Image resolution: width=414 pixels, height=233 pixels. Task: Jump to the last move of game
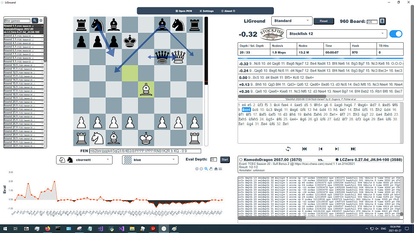[353, 149]
